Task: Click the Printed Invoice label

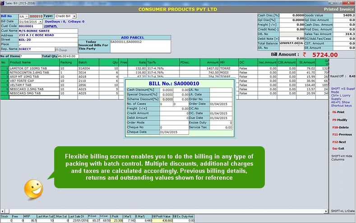Action: (339, 9)
